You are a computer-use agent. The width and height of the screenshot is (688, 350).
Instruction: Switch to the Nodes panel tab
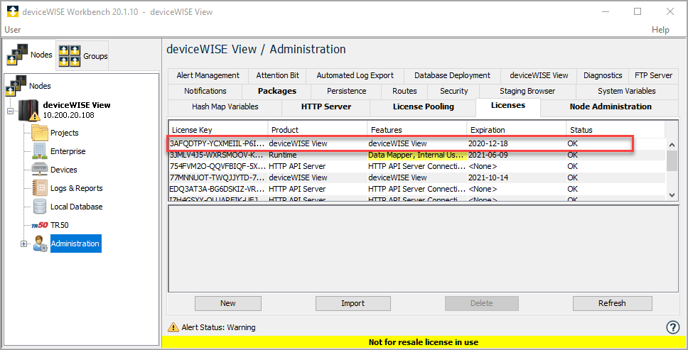point(30,55)
